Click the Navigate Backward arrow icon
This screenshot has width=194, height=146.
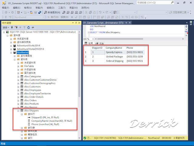coord(6,12)
